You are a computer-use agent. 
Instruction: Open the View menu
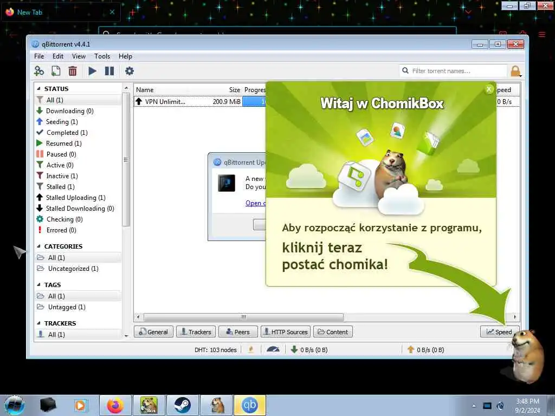pos(79,56)
